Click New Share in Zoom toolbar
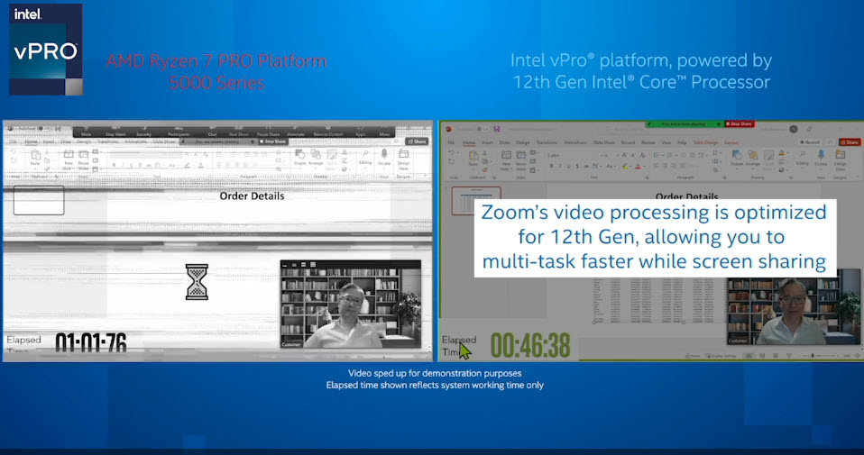The height and width of the screenshot is (455, 864). (x=239, y=132)
